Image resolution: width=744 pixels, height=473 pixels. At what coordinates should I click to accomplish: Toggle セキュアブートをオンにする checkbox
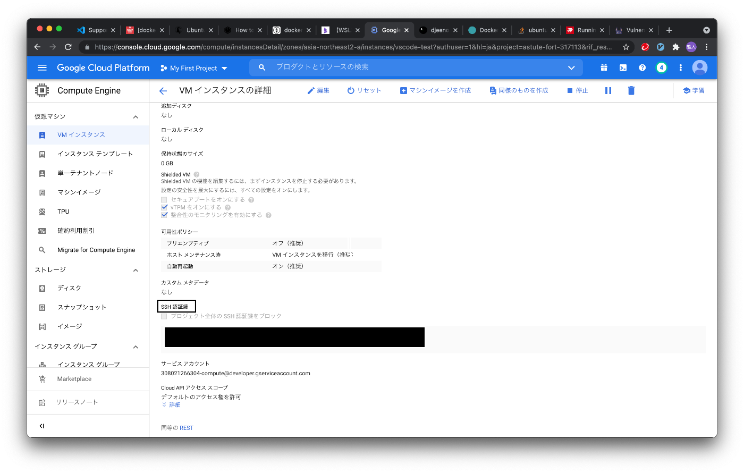point(164,200)
